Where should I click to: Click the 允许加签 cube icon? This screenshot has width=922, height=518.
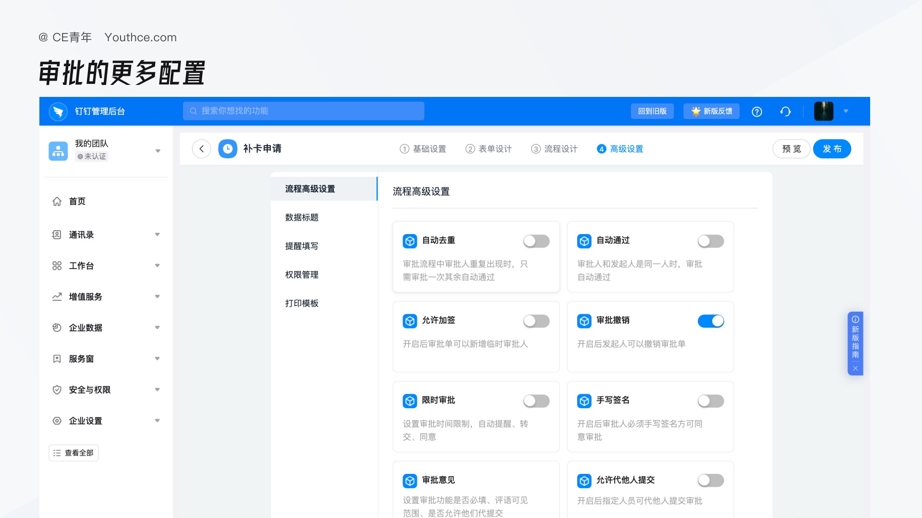pos(410,321)
